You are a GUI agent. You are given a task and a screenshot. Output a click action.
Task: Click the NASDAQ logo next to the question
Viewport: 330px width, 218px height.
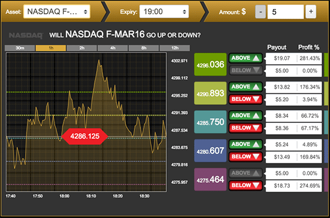(x=26, y=35)
